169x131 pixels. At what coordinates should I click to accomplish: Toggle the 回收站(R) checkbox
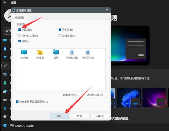[60, 30]
